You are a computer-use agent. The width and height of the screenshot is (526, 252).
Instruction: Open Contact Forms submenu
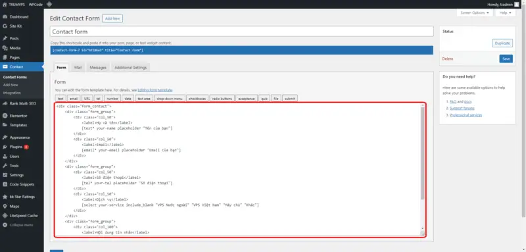[x=14, y=77]
